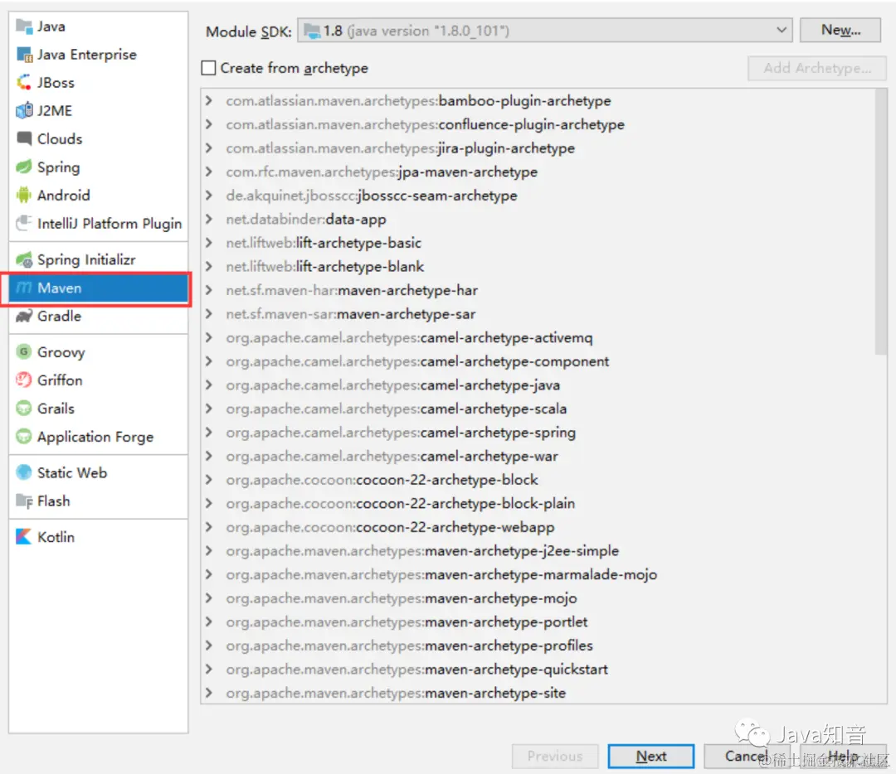Expand maven-archetype-site row
Image resolution: width=896 pixels, height=774 pixels.
pyautogui.click(x=209, y=693)
